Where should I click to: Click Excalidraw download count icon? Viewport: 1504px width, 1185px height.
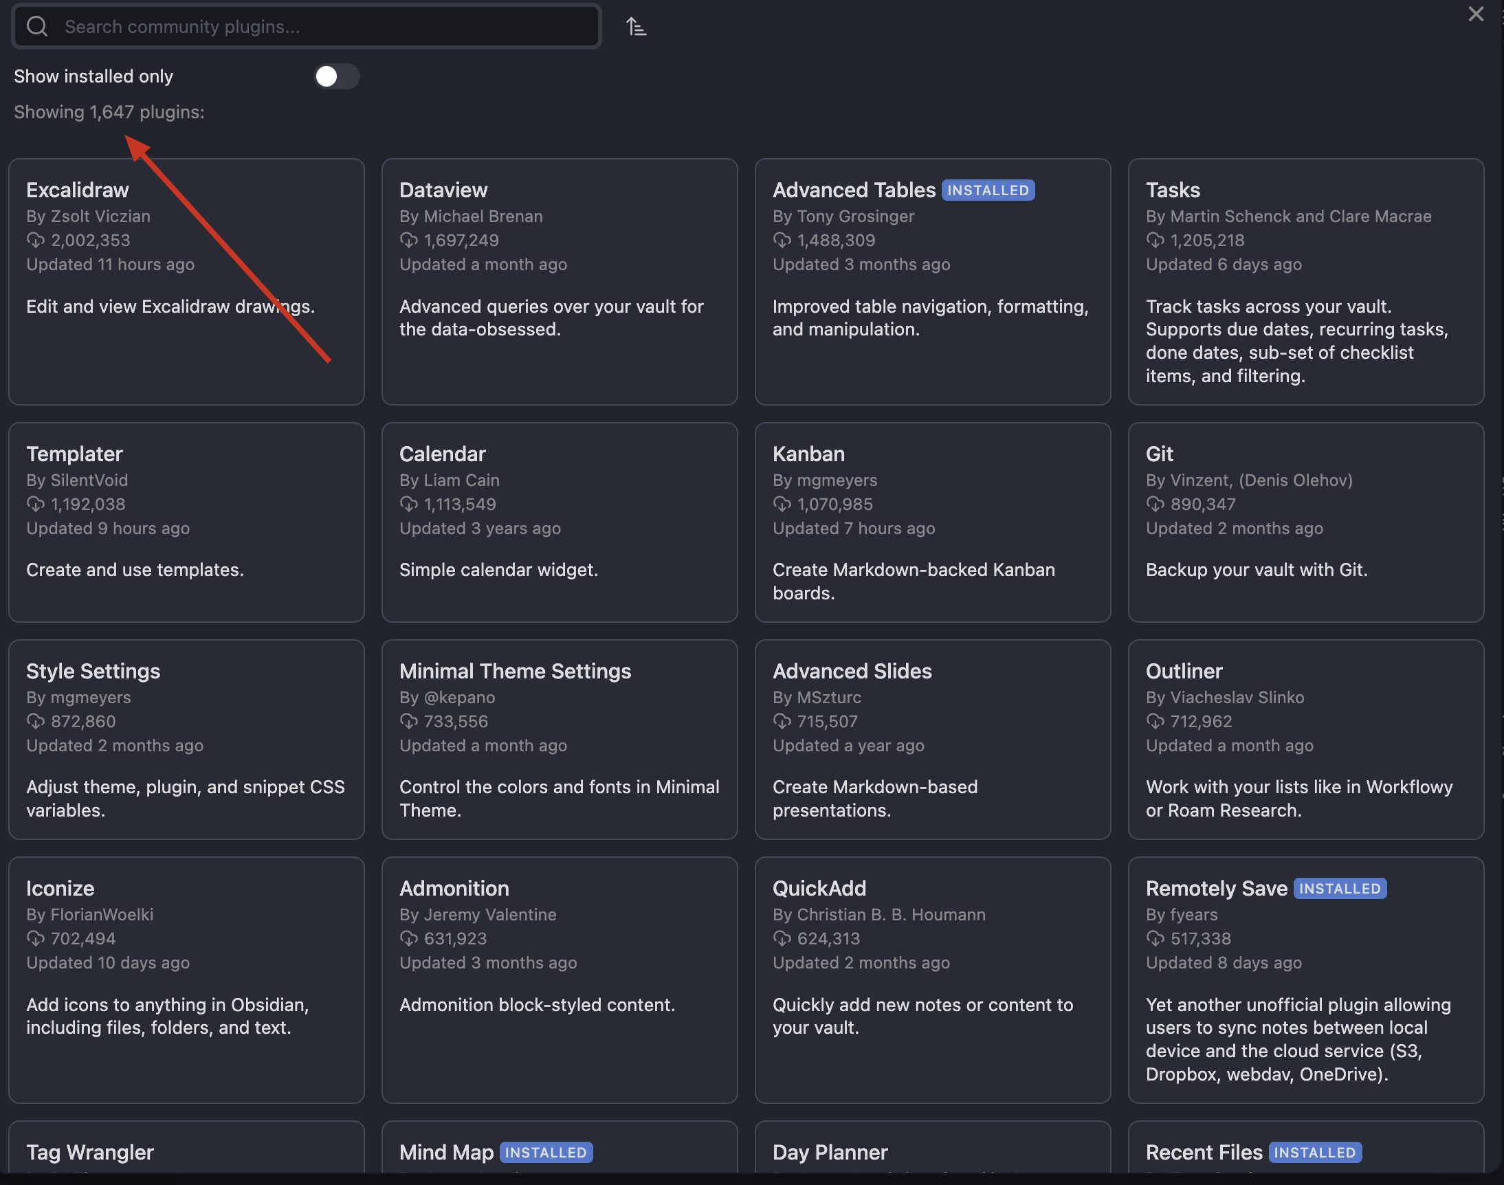pyautogui.click(x=35, y=240)
